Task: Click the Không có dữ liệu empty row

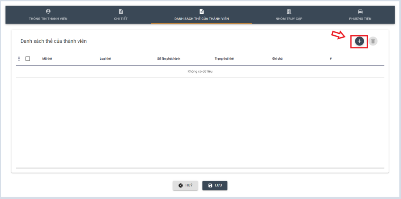Action: click(x=200, y=71)
